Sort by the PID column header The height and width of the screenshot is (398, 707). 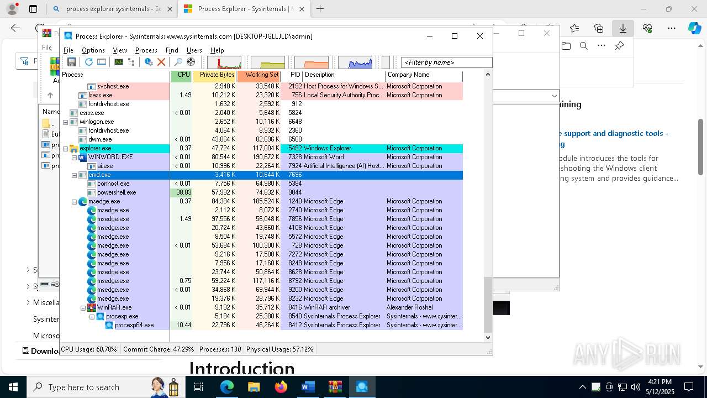click(x=292, y=75)
